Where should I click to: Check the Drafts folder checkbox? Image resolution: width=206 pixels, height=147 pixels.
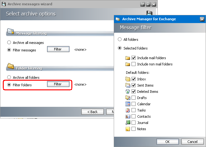(x=133, y=98)
